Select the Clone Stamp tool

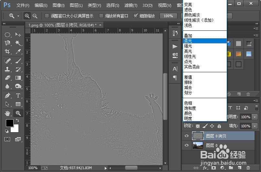point(7,69)
